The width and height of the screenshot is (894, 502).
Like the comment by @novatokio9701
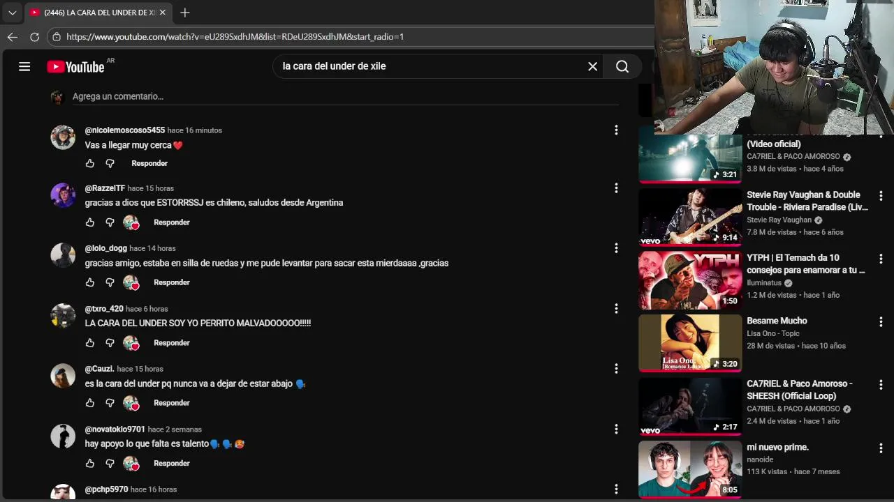(x=90, y=463)
